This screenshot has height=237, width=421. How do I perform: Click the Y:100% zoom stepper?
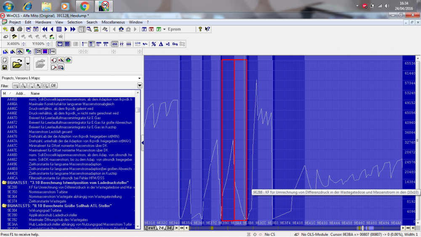click(x=48, y=44)
